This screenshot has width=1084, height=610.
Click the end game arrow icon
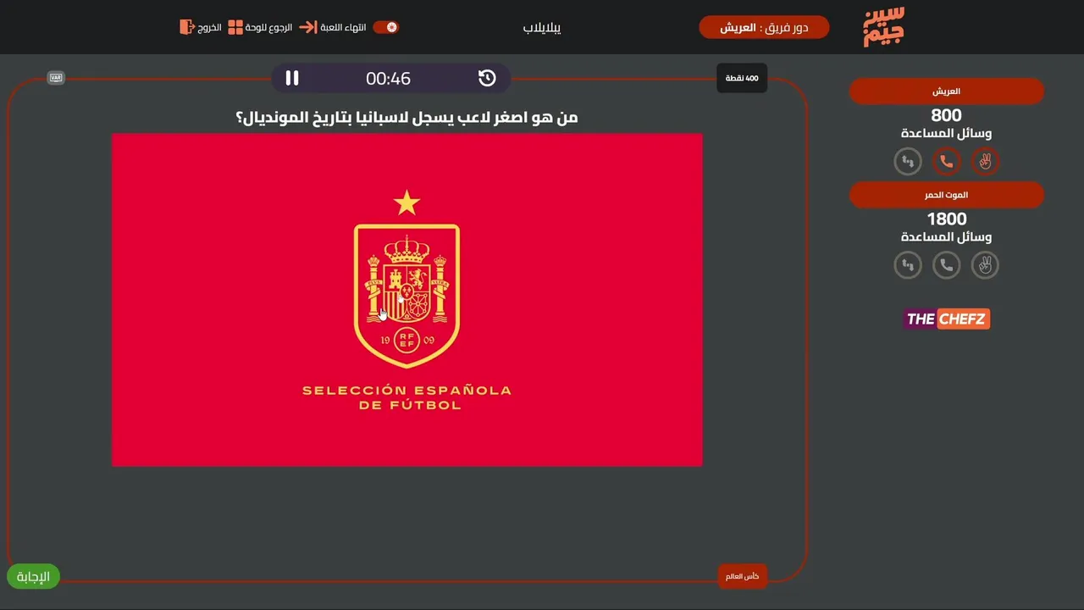point(308,27)
